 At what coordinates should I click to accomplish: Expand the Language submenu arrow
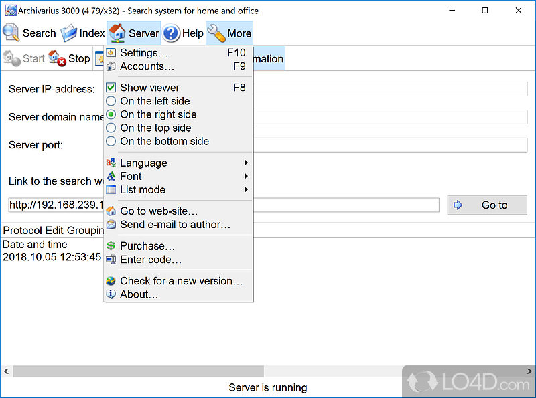click(x=246, y=163)
